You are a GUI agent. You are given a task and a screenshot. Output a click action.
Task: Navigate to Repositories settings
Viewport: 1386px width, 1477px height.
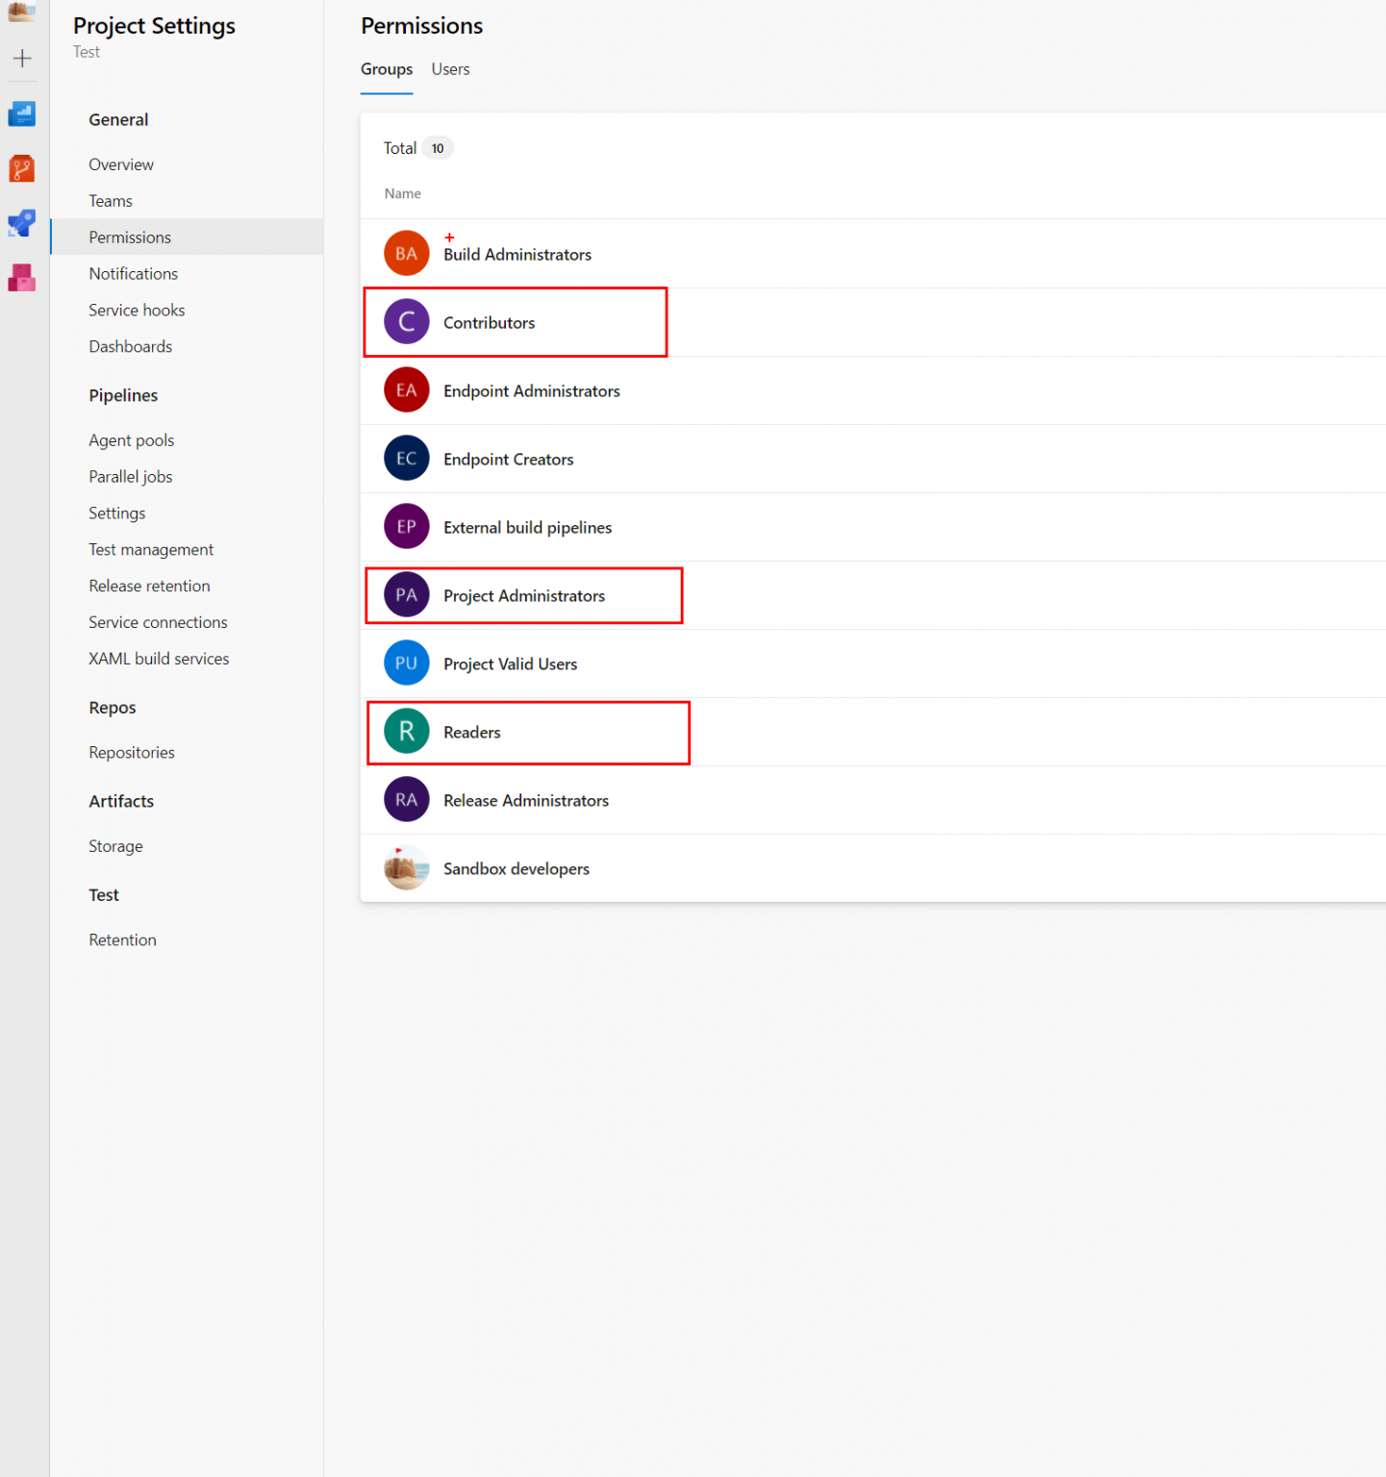click(132, 753)
